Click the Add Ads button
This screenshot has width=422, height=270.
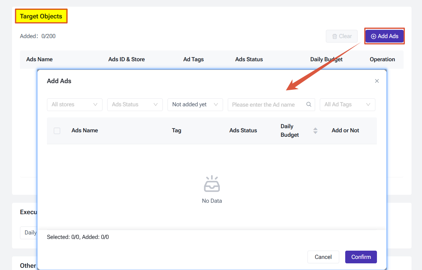(384, 36)
